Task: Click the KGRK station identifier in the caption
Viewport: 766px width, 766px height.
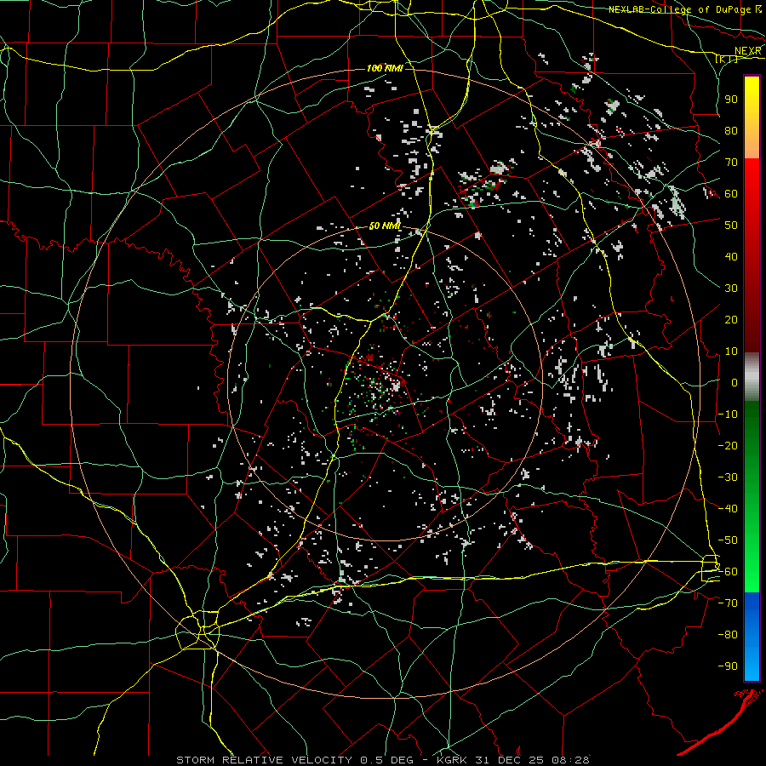Action: click(452, 760)
